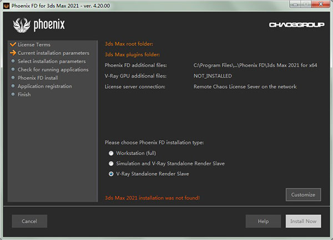
Task: Click the NOT_INSTALLED value
Action: 213,76
